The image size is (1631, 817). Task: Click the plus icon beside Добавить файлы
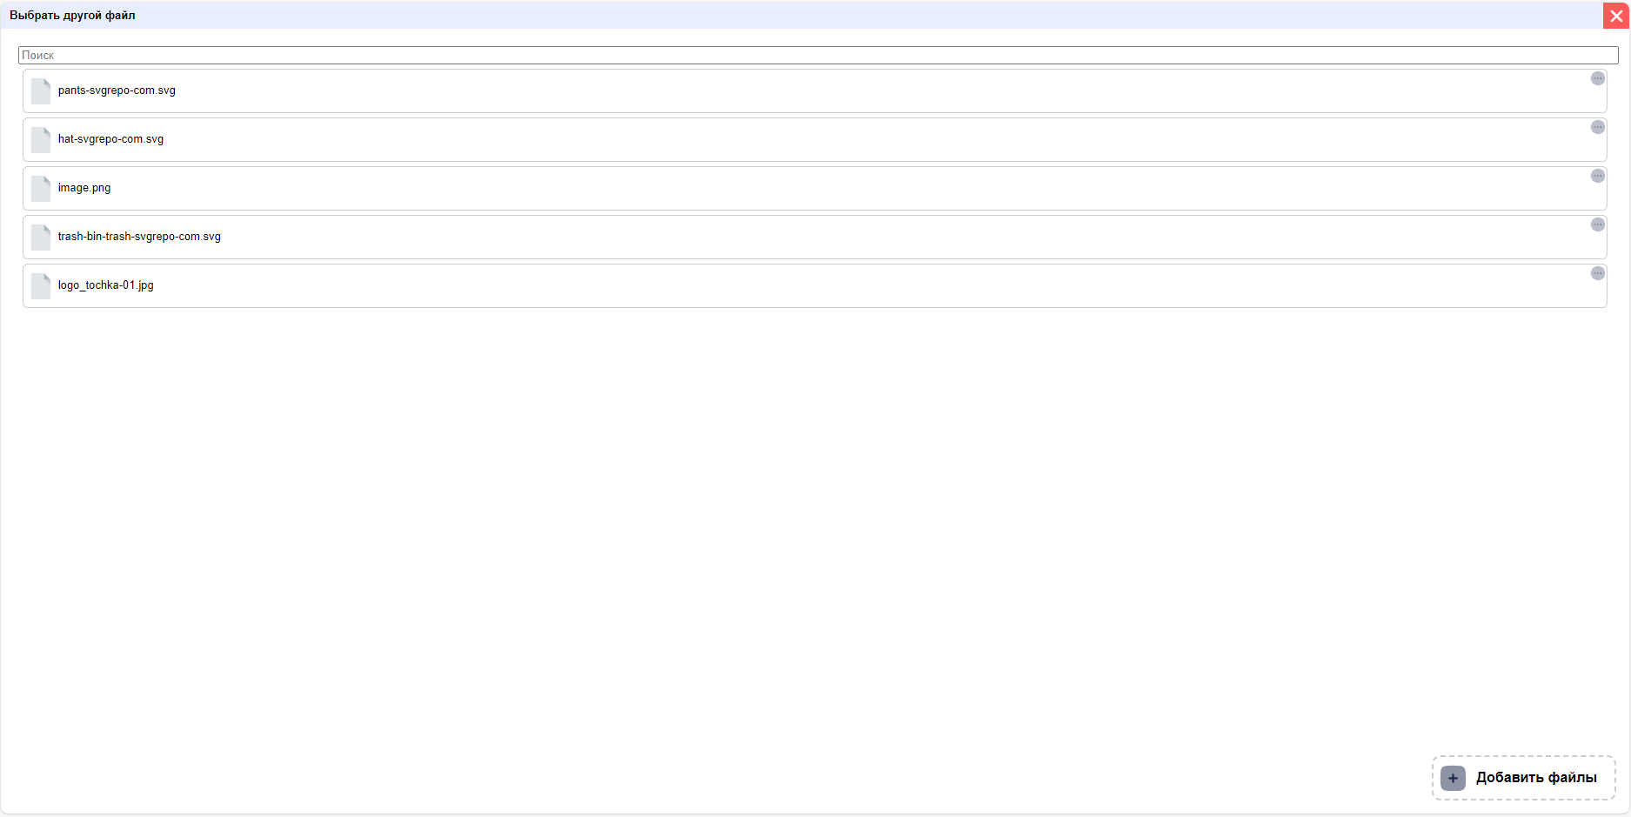[1453, 778]
